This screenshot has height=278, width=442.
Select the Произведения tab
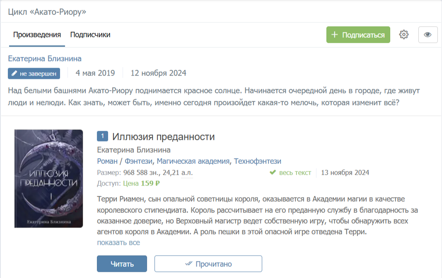(x=37, y=35)
